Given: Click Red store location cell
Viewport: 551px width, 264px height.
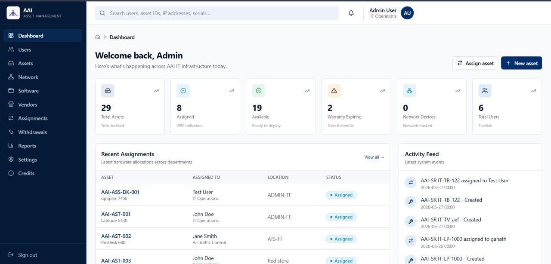Looking at the screenshot, I should point(278,261).
